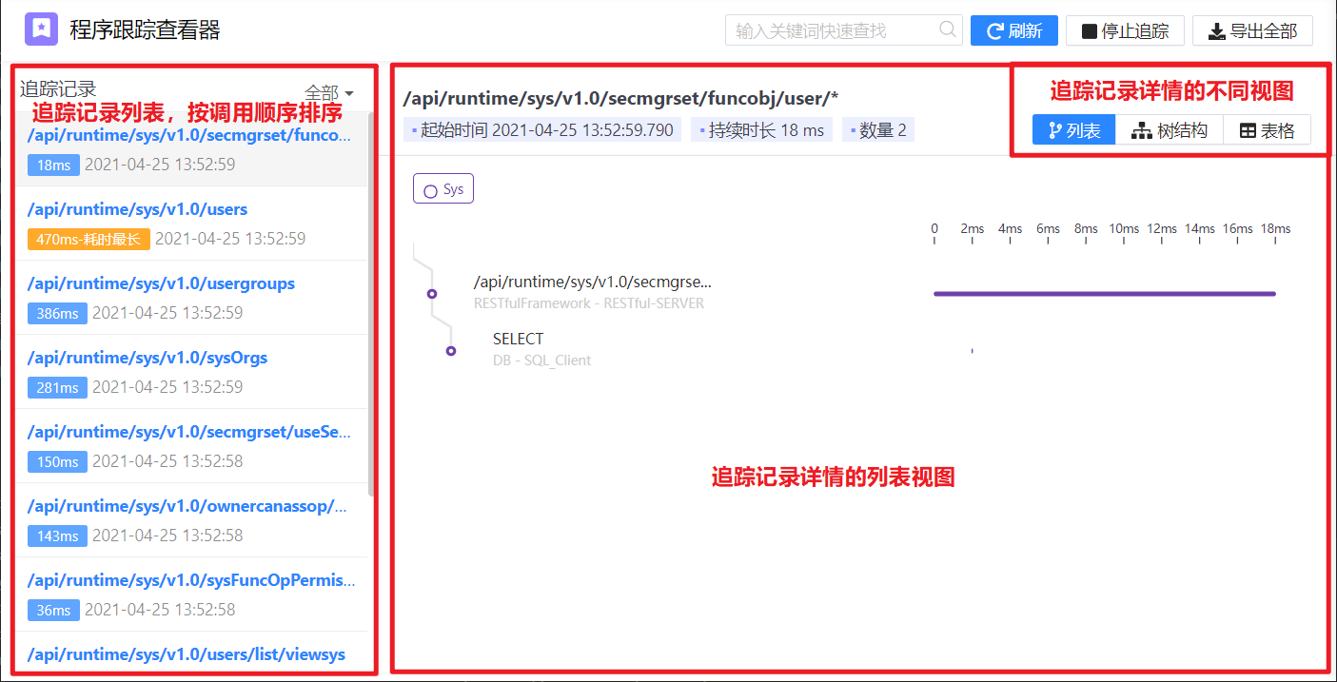Switch to the 表格 view tab
Screen dimensions: 1337x682
(x=1267, y=130)
